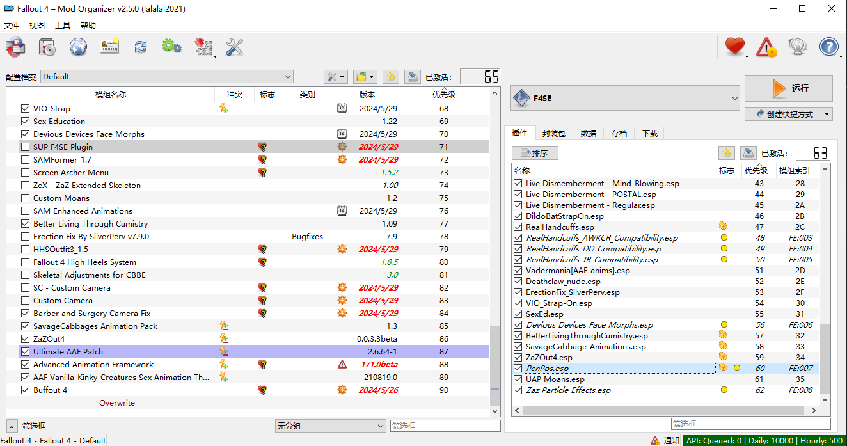
Task: Open the 工具 menu
Action: point(63,26)
